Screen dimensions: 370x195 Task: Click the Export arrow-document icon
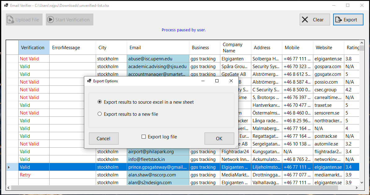339,19
